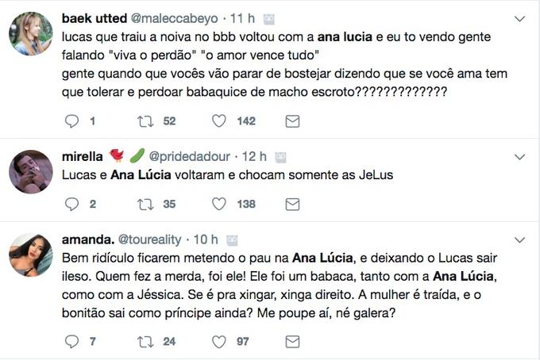540x360 pixels.
Task: Open more options chevron on baek utted's tweet
Action: [x=519, y=17]
